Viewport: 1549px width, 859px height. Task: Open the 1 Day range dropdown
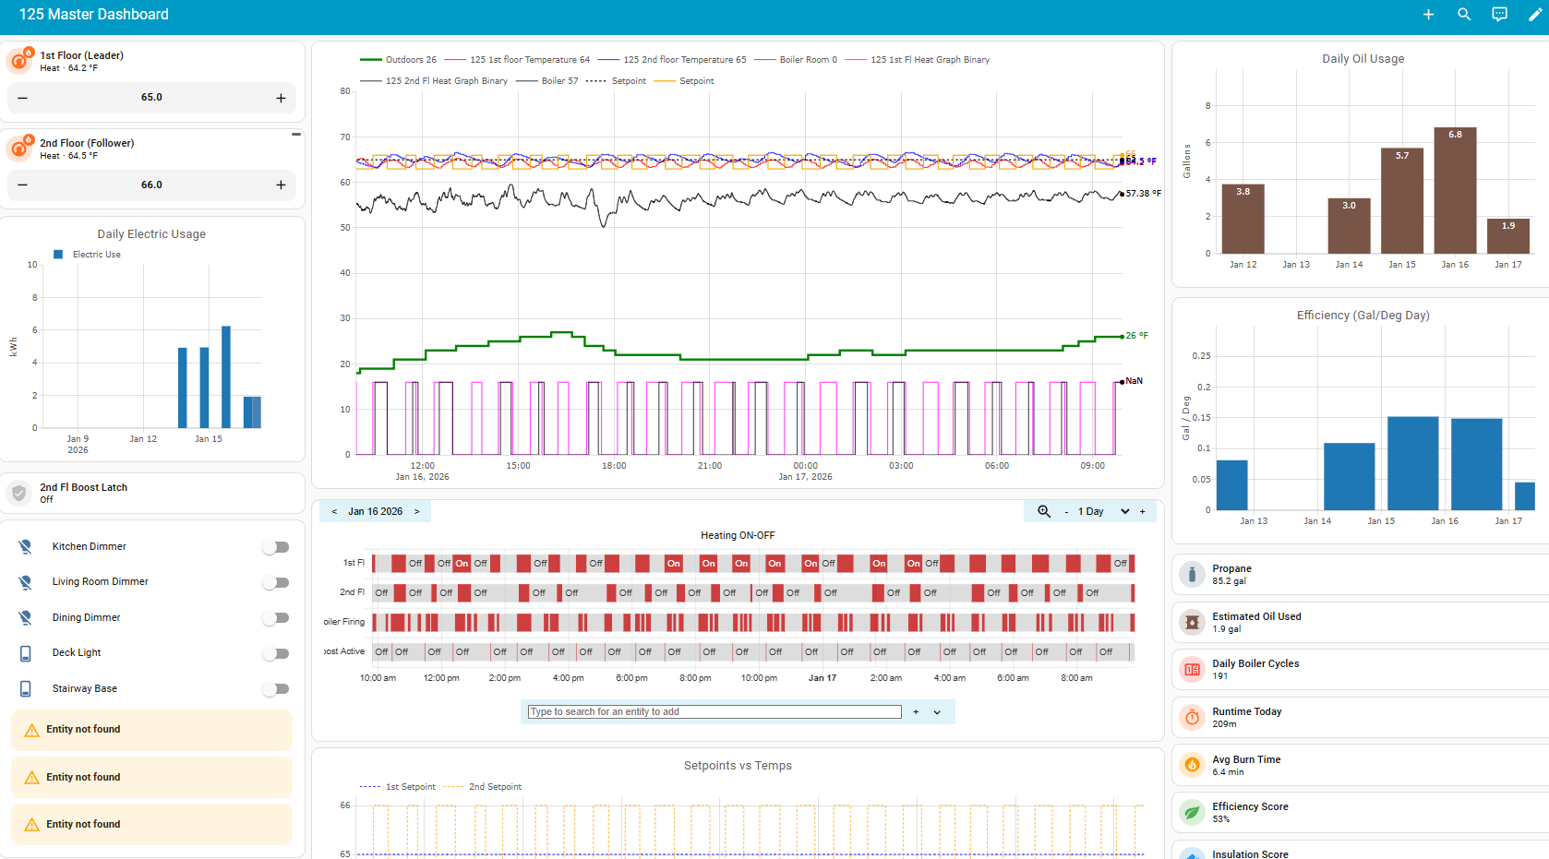pyautogui.click(x=1124, y=511)
